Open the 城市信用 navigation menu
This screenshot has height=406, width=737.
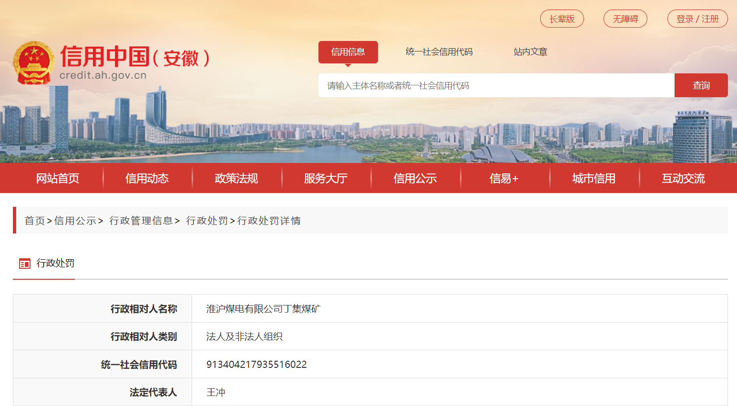pyautogui.click(x=594, y=178)
